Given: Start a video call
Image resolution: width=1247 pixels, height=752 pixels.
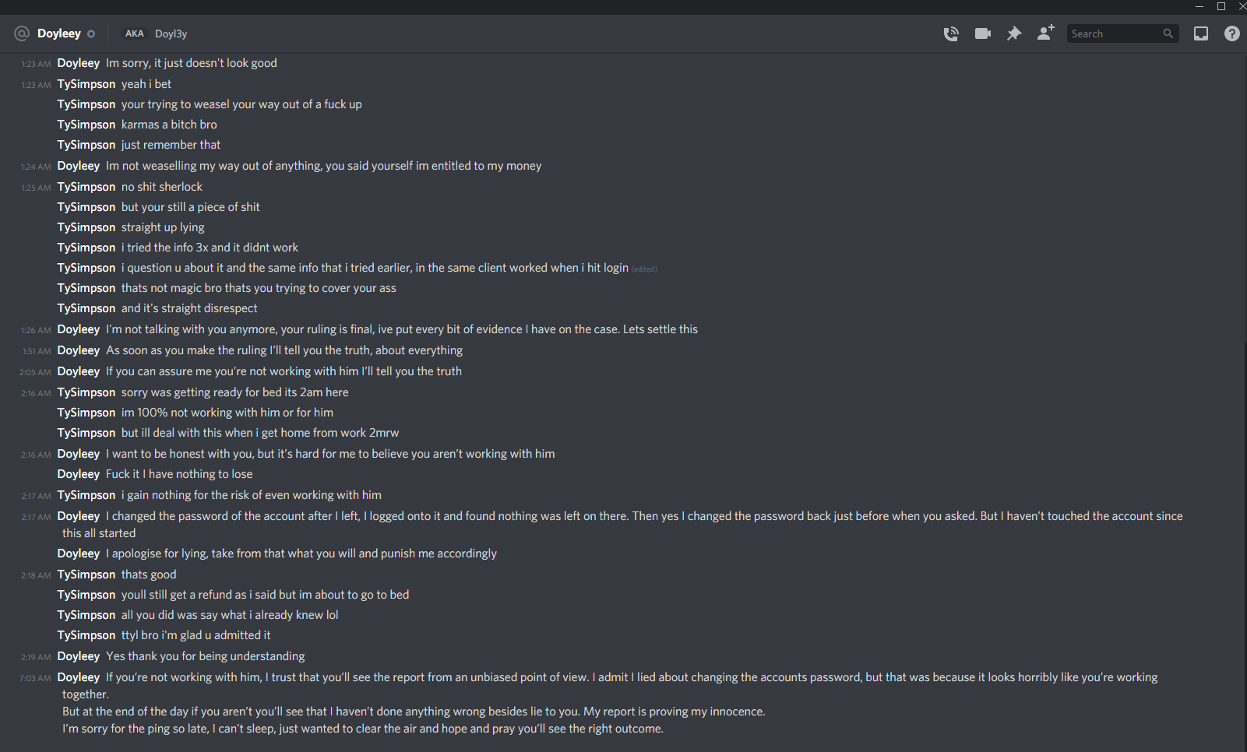Looking at the screenshot, I should point(983,33).
